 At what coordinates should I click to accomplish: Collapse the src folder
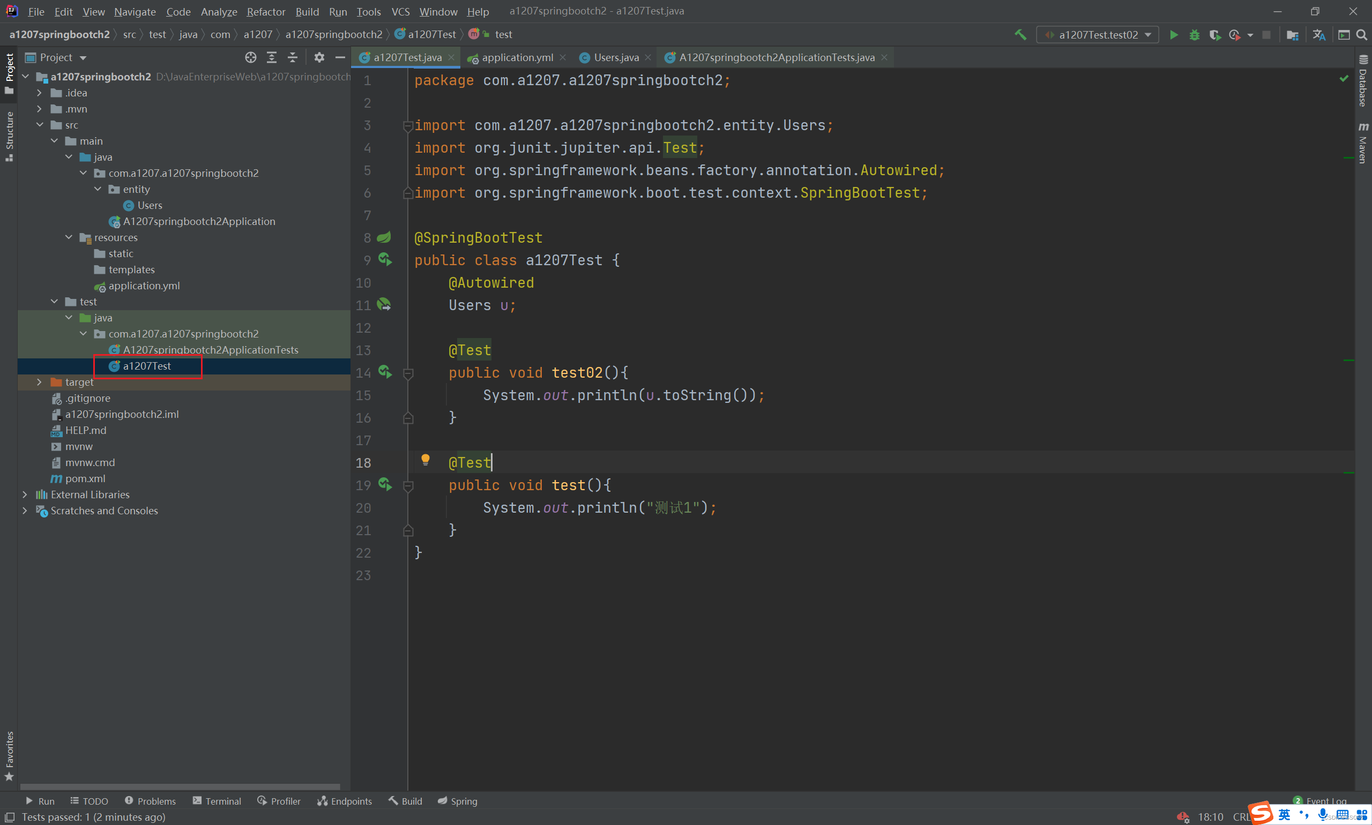40,125
